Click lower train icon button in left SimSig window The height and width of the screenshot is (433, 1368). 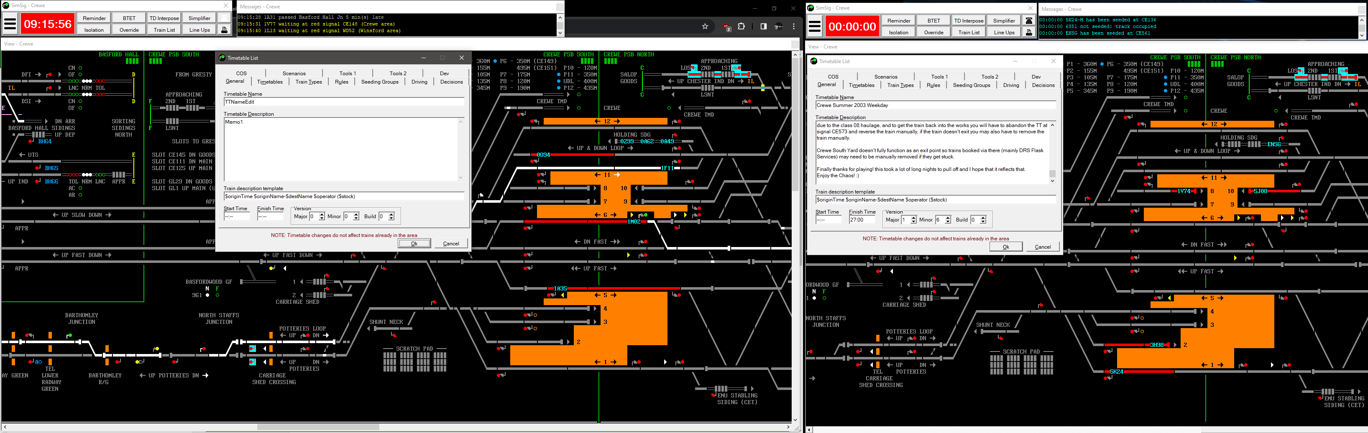pos(224,30)
